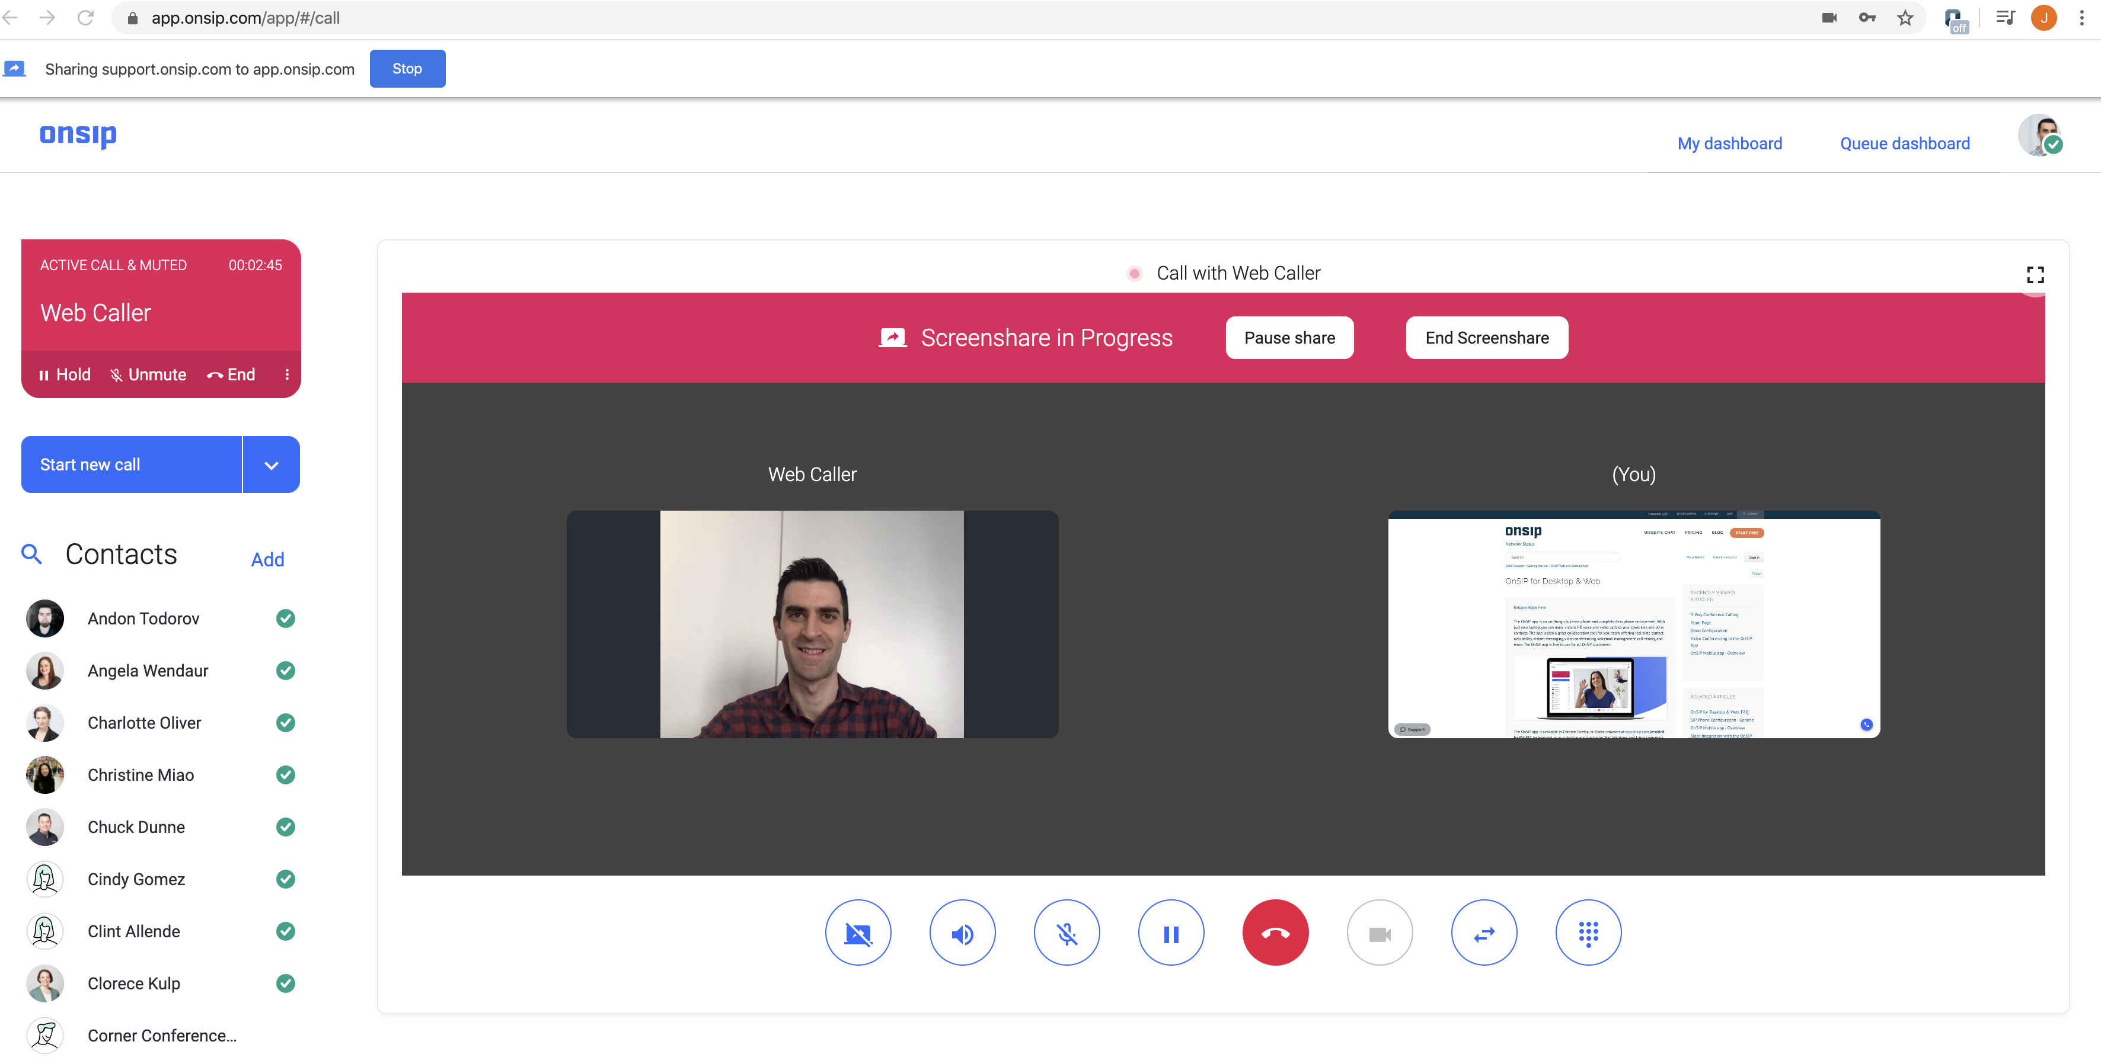Screen dimensions: 2101x1064
Task: Open the dialpad keypad icon
Action: click(x=1588, y=932)
